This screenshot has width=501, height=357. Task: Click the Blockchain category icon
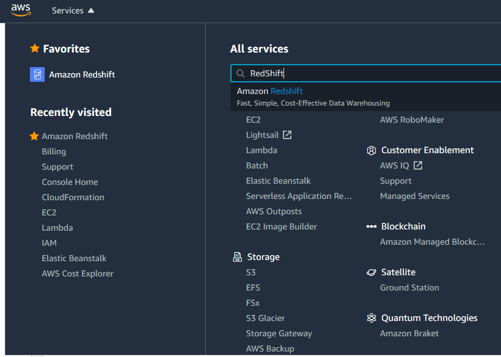371,226
